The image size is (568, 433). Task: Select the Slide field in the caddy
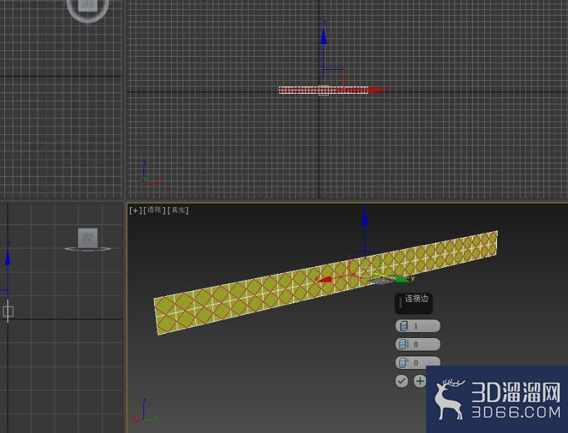coord(417,363)
